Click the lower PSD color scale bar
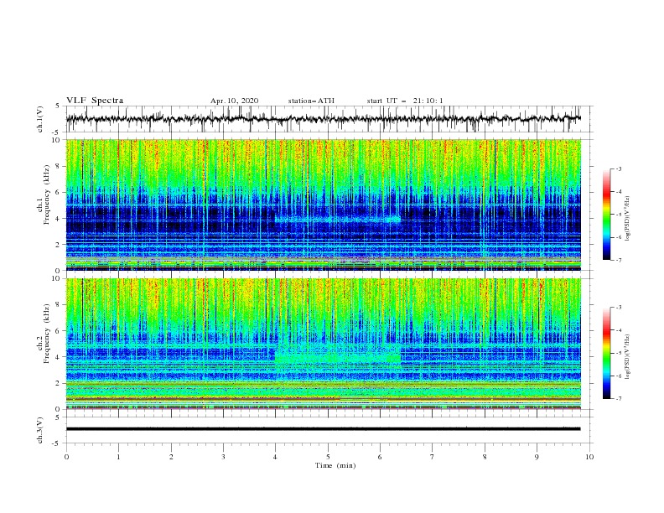The width and height of the screenshot is (664, 513). click(606, 353)
